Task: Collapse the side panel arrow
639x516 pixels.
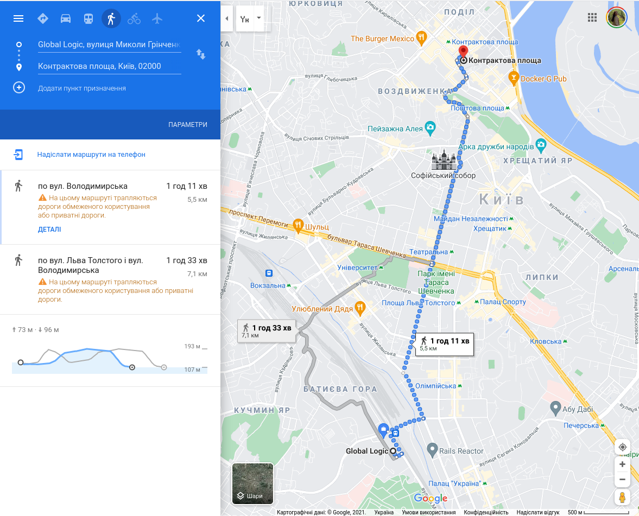Action: pyautogui.click(x=226, y=18)
